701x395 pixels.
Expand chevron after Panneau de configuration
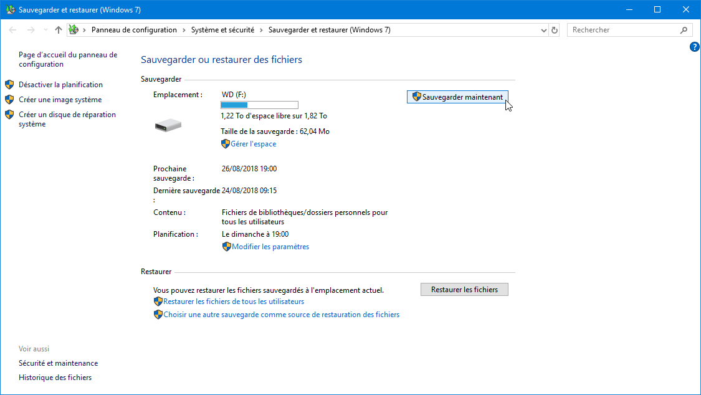pyautogui.click(x=184, y=30)
